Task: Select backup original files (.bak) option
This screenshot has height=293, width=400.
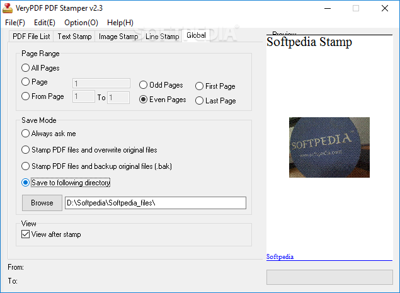Action: (x=96, y=166)
